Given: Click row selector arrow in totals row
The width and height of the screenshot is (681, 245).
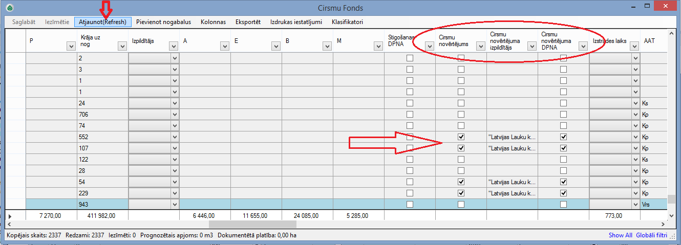Looking at the screenshot, I should [10, 216].
